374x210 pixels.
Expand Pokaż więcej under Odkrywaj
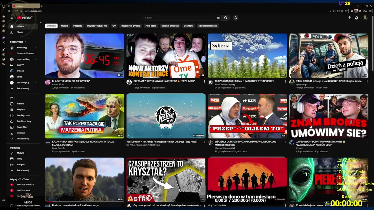(23, 170)
